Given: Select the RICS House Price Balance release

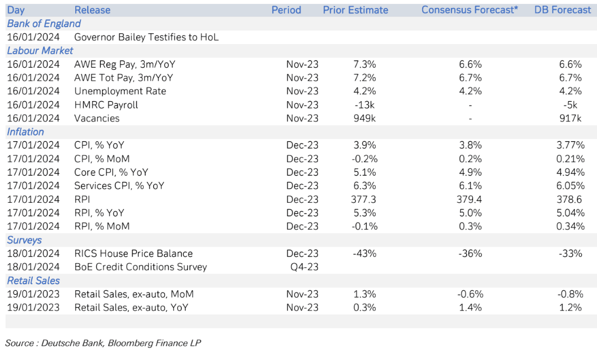Looking at the screenshot, I should tap(133, 254).
